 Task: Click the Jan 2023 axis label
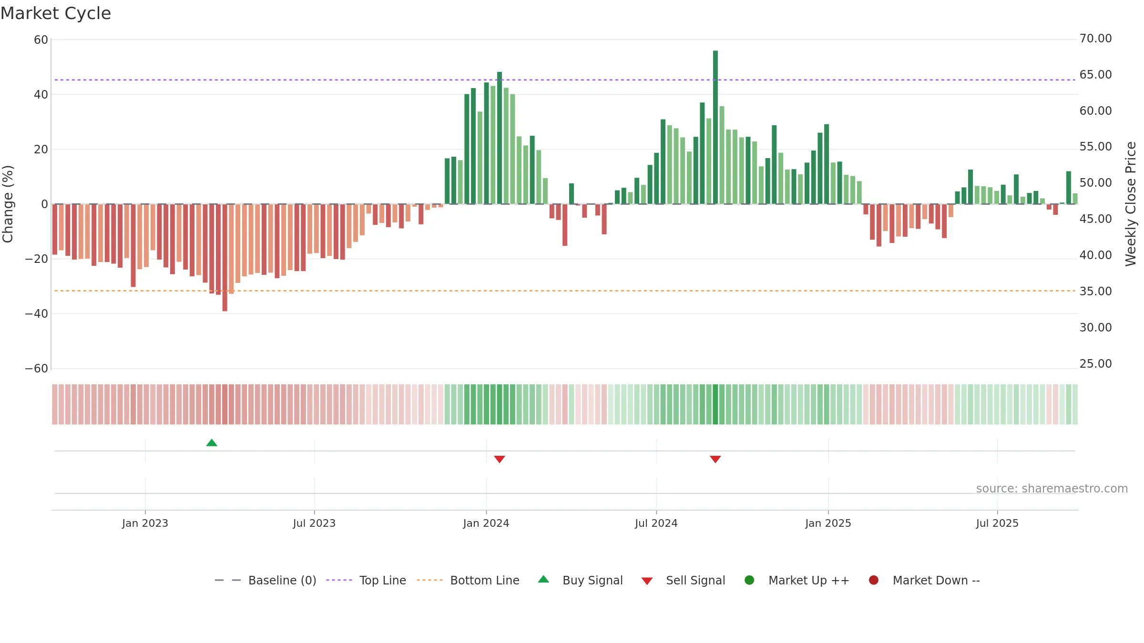click(x=145, y=523)
